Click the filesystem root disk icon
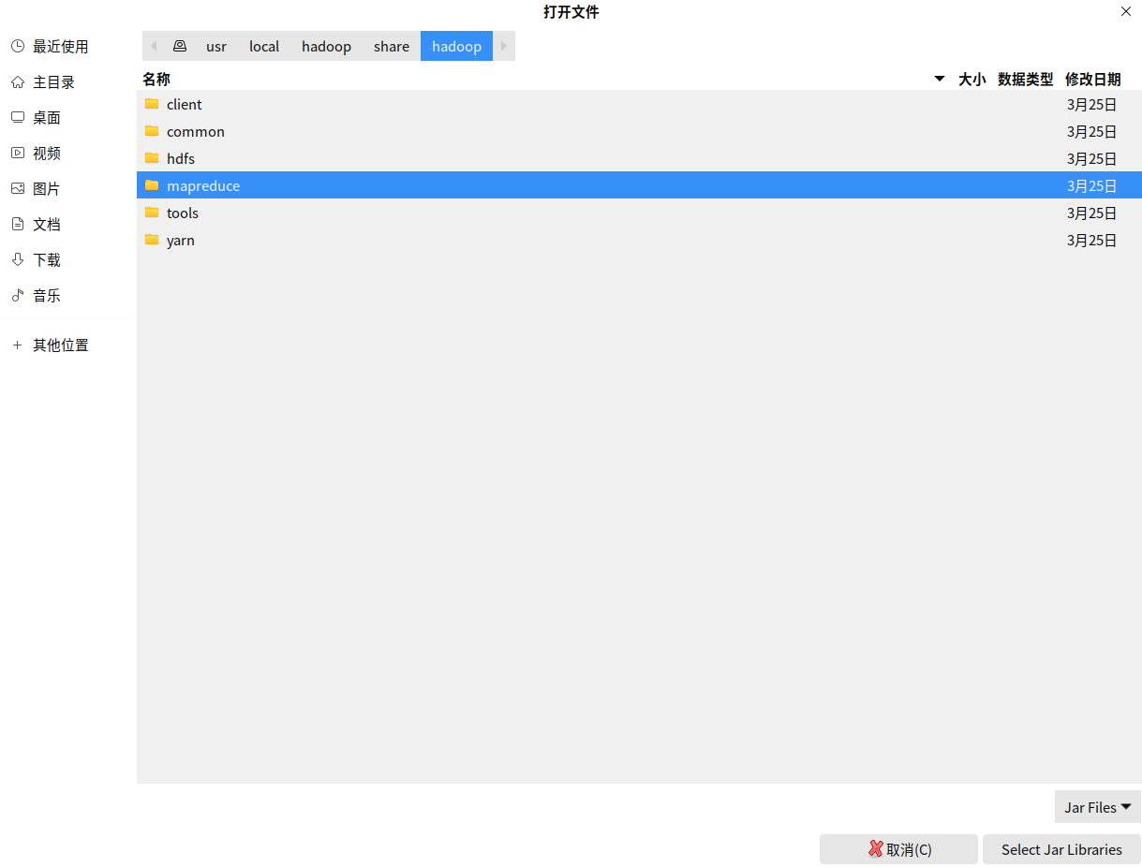Screen dimensions: 1142x867 pyautogui.click(x=180, y=46)
